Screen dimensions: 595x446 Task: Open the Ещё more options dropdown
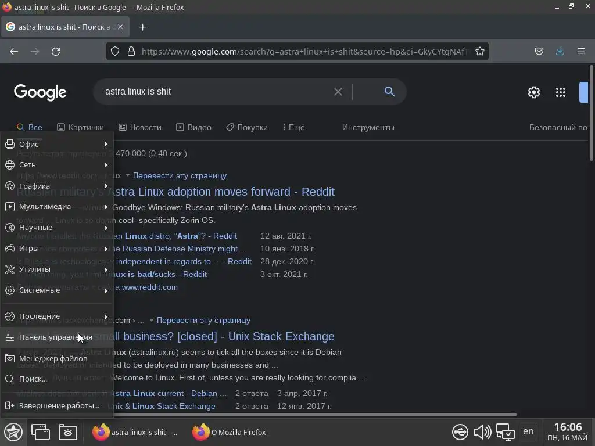click(x=293, y=127)
